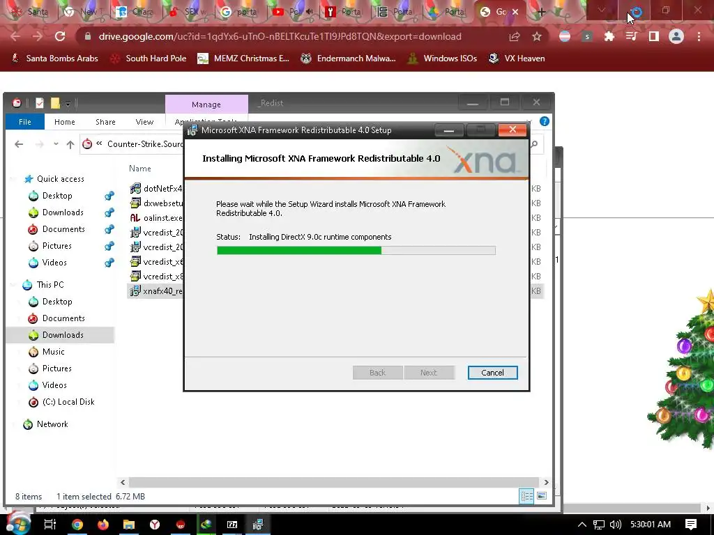
Task: Open Task View on taskbar
Action: point(50,525)
